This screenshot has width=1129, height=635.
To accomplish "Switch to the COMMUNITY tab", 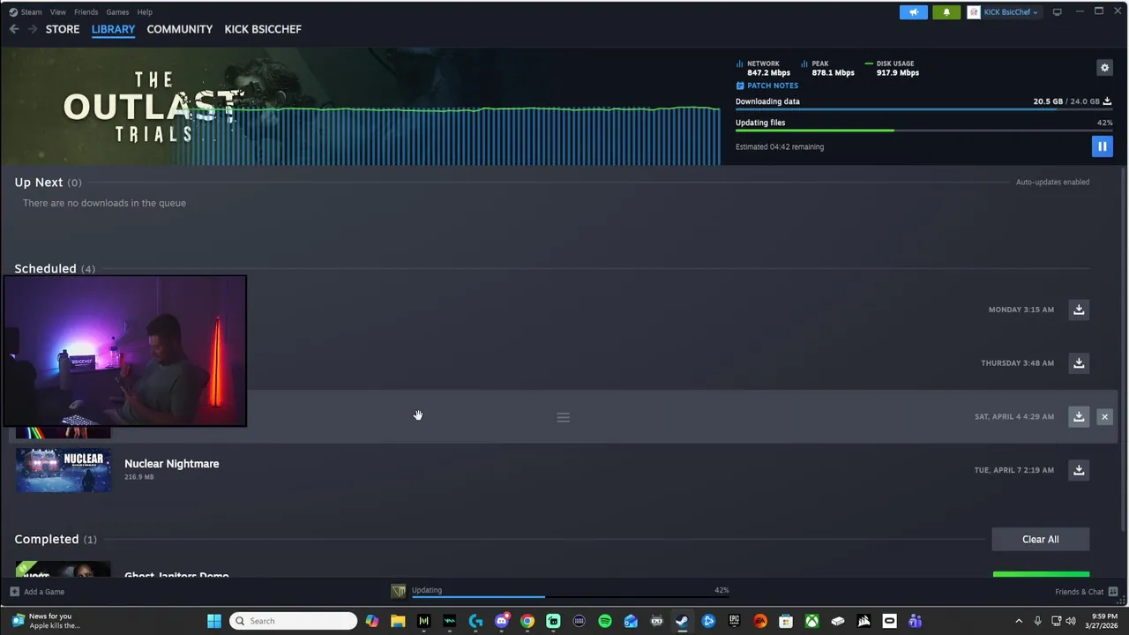I will click(179, 29).
